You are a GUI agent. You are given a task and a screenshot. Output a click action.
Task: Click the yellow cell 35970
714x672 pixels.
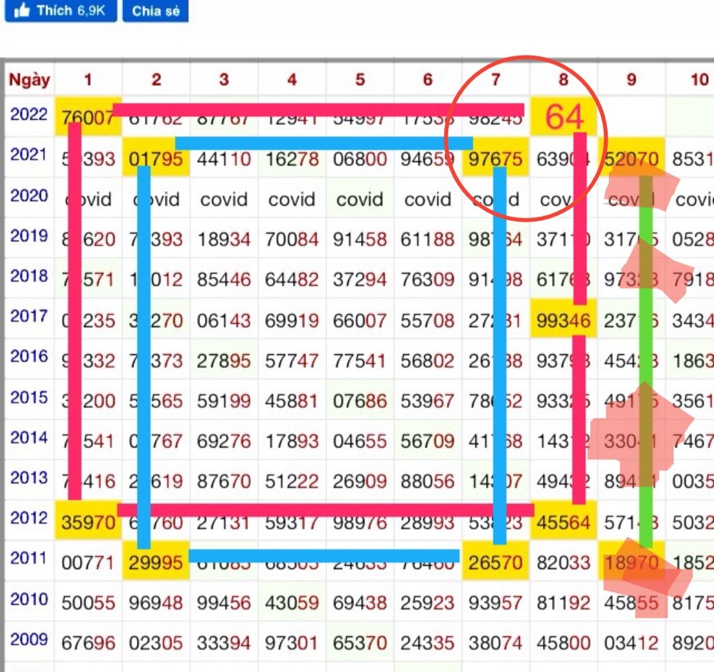tap(88, 523)
